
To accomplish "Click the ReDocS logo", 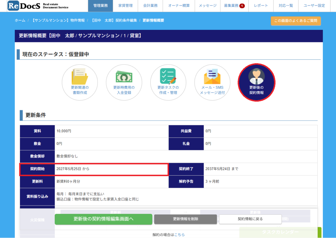I will pos(38,6).
